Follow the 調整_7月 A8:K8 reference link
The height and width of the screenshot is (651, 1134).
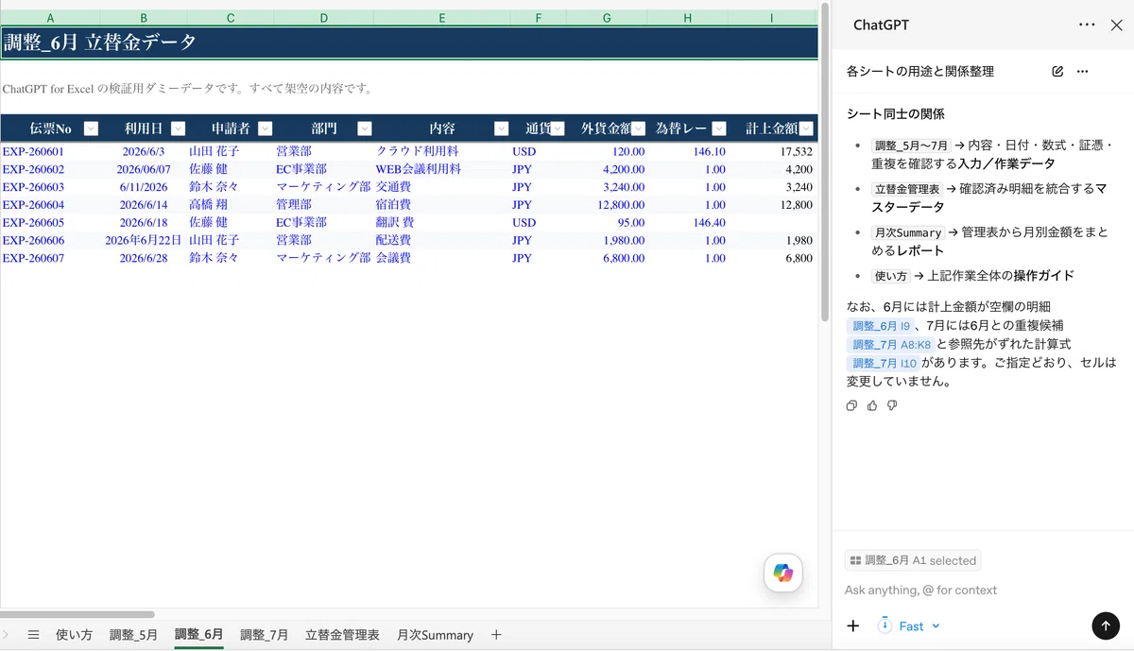point(890,345)
